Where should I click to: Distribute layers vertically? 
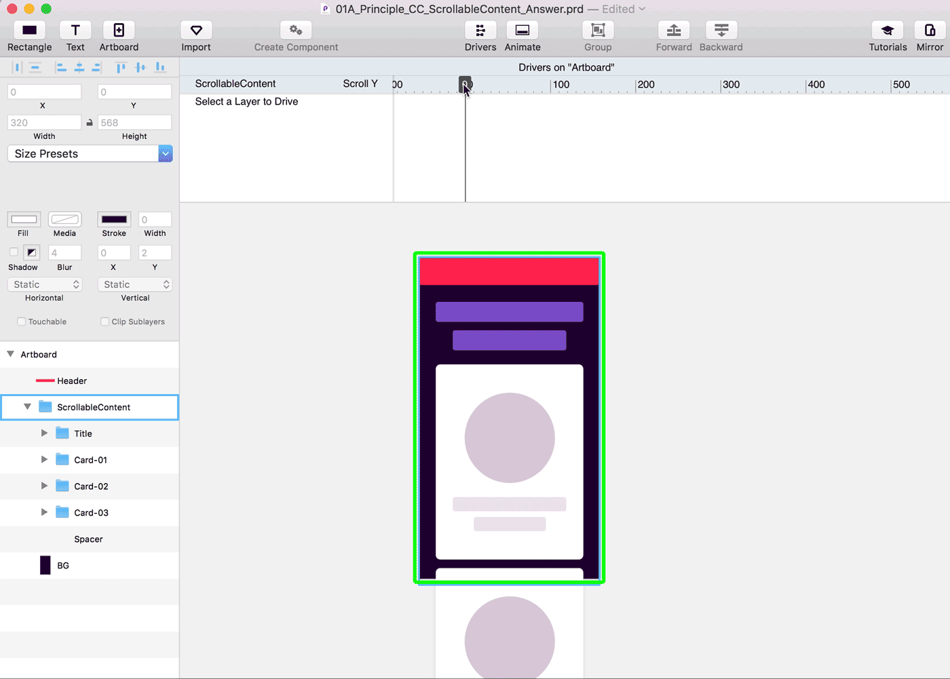coord(35,67)
